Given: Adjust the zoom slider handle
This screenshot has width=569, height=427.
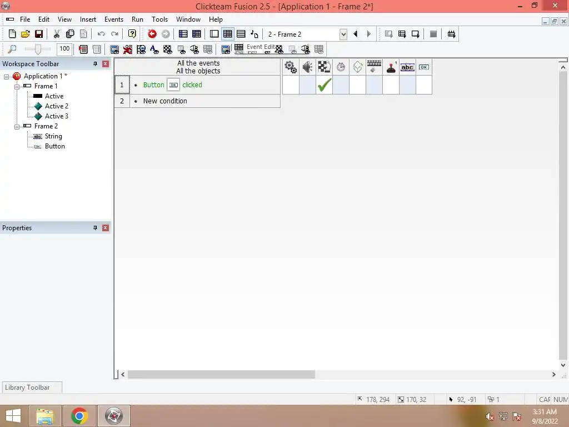Looking at the screenshot, I should click(x=37, y=49).
